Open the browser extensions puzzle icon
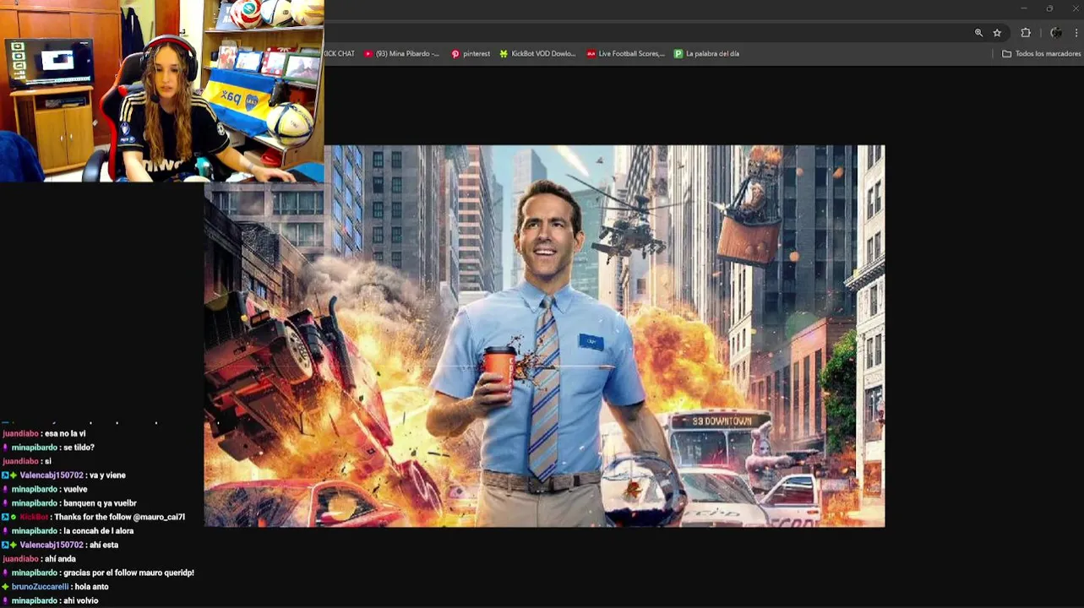The height and width of the screenshot is (608, 1084). (1026, 33)
